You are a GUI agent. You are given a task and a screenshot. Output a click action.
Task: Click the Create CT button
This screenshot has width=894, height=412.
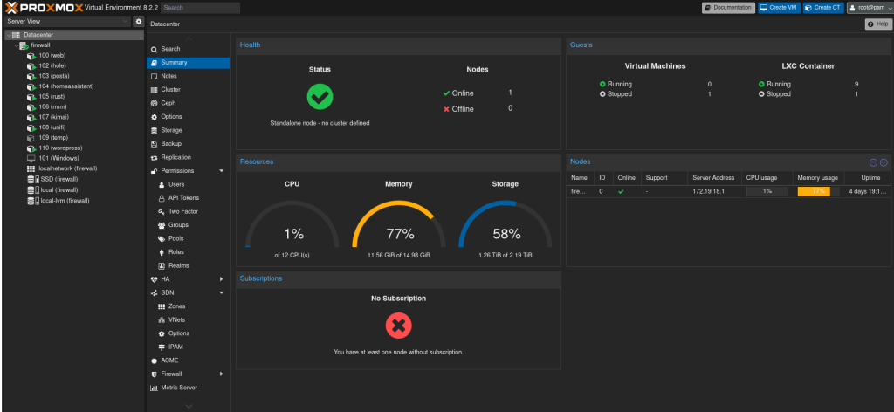[823, 7]
